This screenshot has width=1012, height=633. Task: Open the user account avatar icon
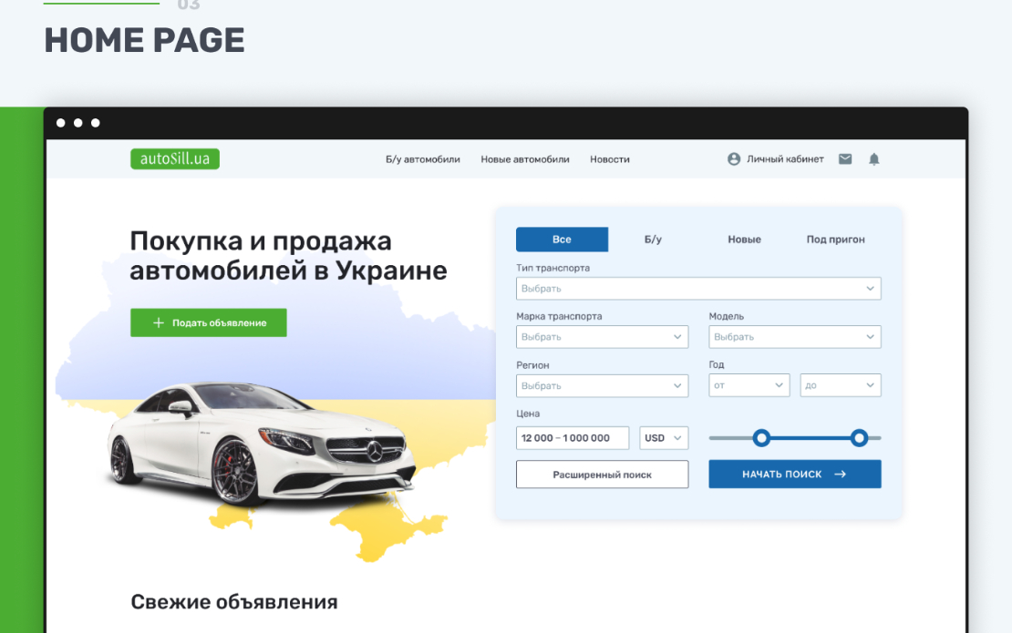[734, 159]
